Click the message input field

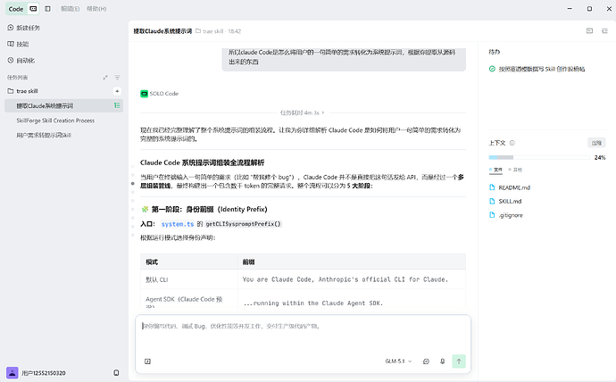click(x=303, y=326)
